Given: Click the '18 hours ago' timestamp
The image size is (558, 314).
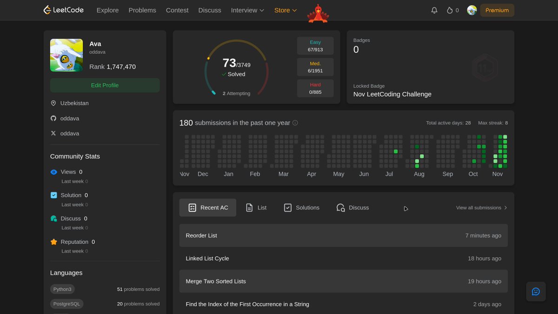Looking at the screenshot, I should pyautogui.click(x=485, y=258).
